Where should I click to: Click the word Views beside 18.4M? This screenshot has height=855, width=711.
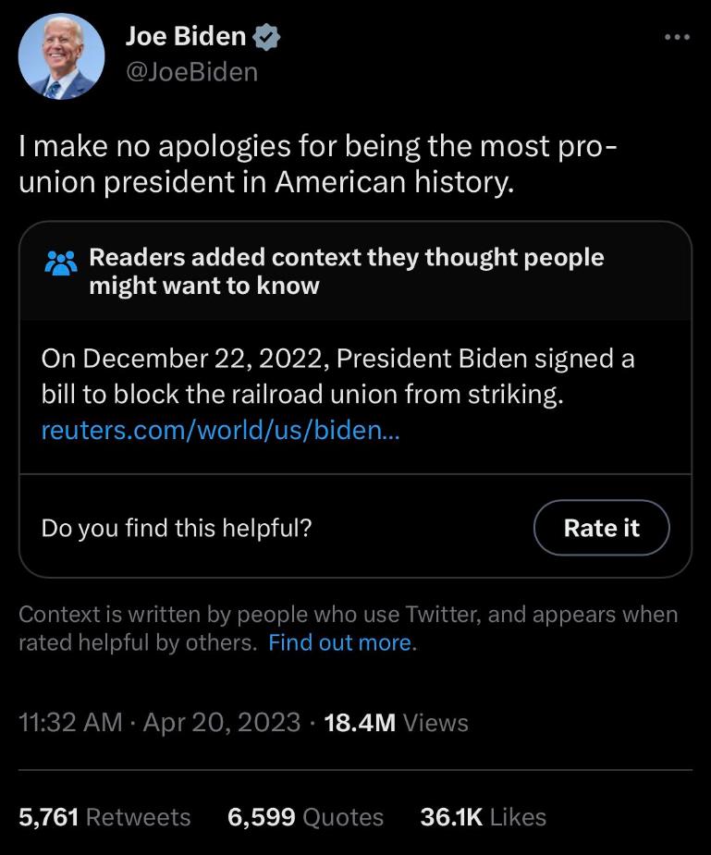click(x=435, y=723)
